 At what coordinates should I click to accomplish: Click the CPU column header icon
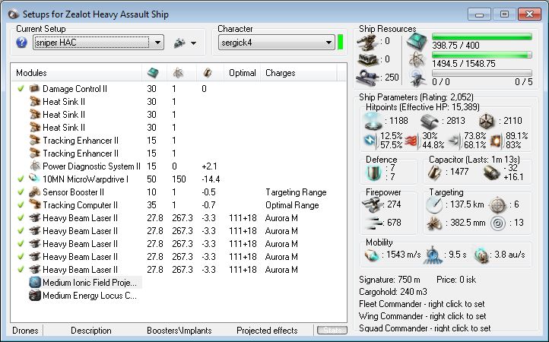point(153,73)
